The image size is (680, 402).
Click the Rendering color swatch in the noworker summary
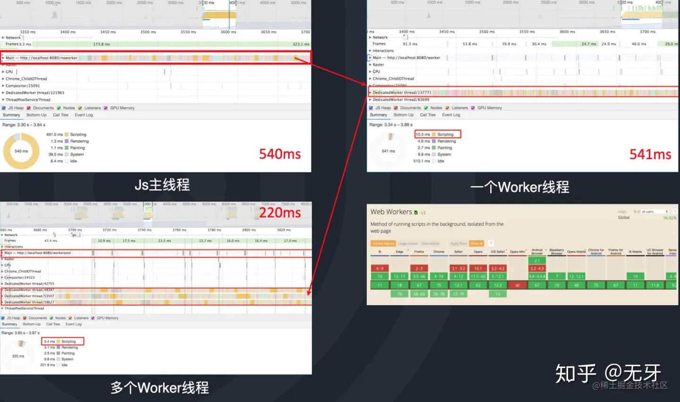point(67,141)
